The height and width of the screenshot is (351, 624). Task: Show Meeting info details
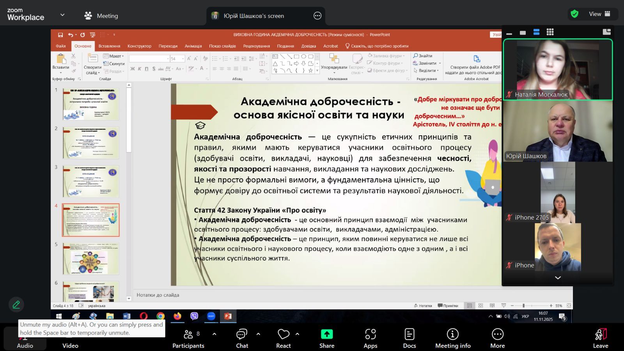pyautogui.click(x=452, y=338)
